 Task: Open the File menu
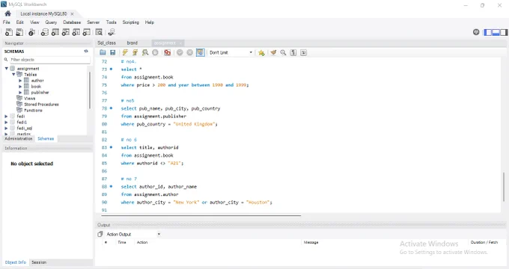pyautogui.click(x=7, y=22)
